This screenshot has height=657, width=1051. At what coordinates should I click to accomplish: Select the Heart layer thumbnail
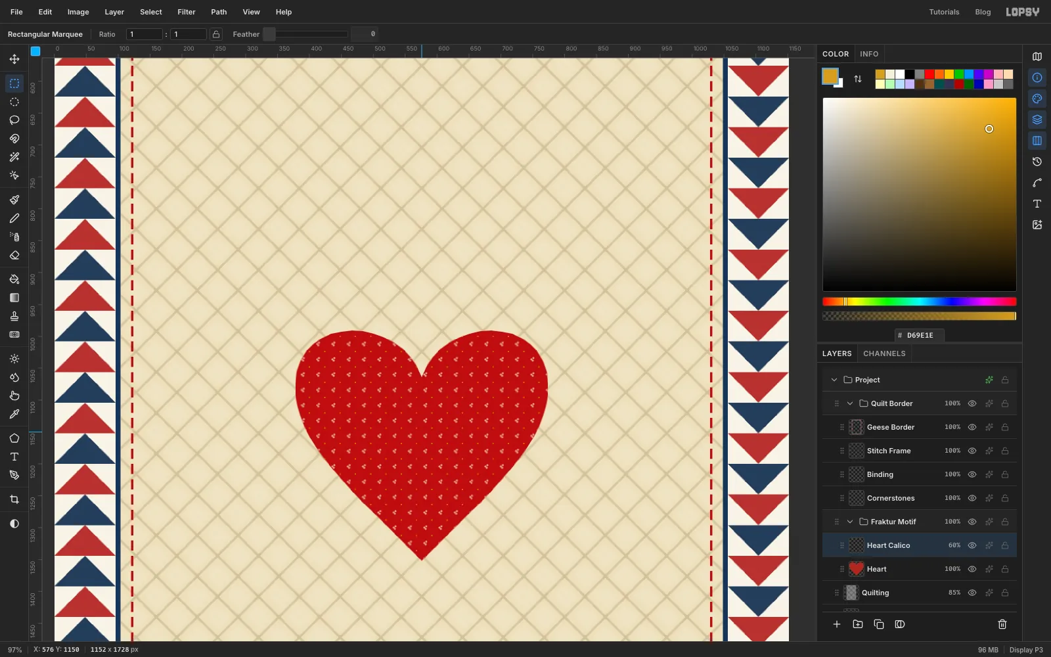coord(856,569)
